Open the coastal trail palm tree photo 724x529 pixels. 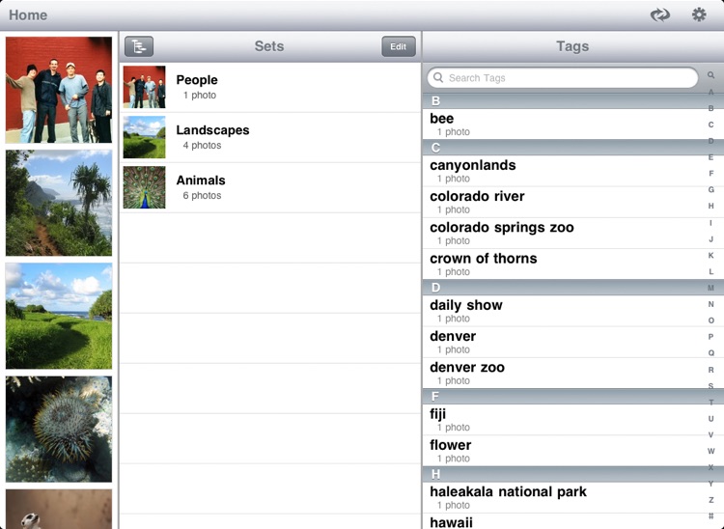(59, 203)
